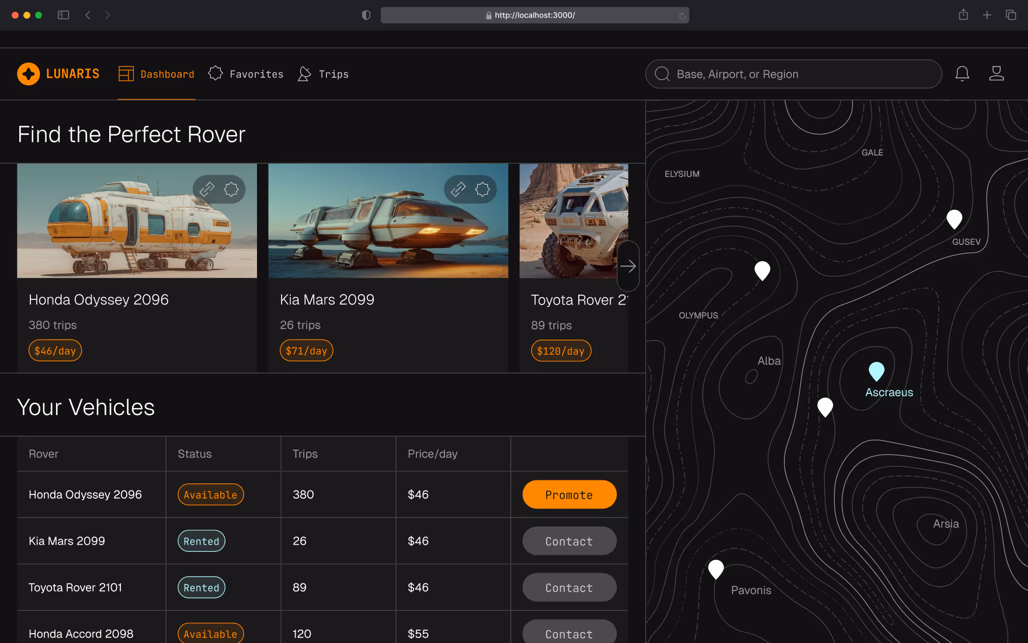This screenshot has width=1028, height=643.
Task: Show the tab overview
Action: 1010,15
